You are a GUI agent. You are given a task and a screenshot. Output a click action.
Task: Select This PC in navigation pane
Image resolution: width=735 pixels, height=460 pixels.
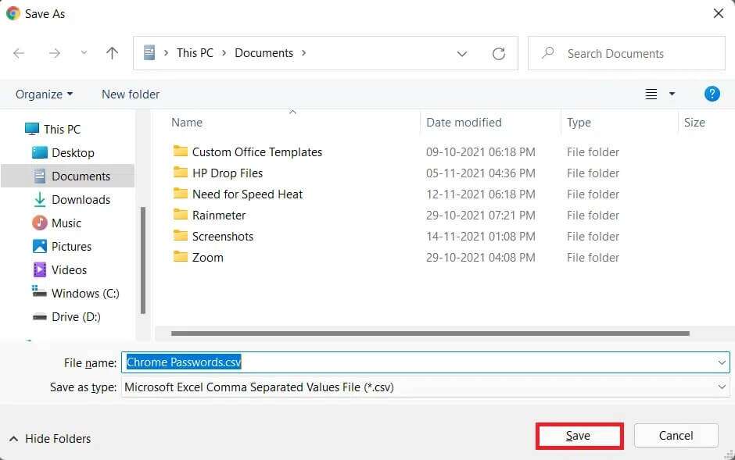62,129
